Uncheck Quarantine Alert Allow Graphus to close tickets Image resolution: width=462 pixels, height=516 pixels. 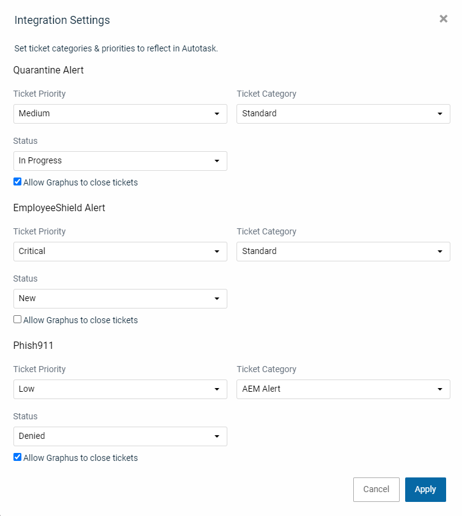tap(17, 182)
